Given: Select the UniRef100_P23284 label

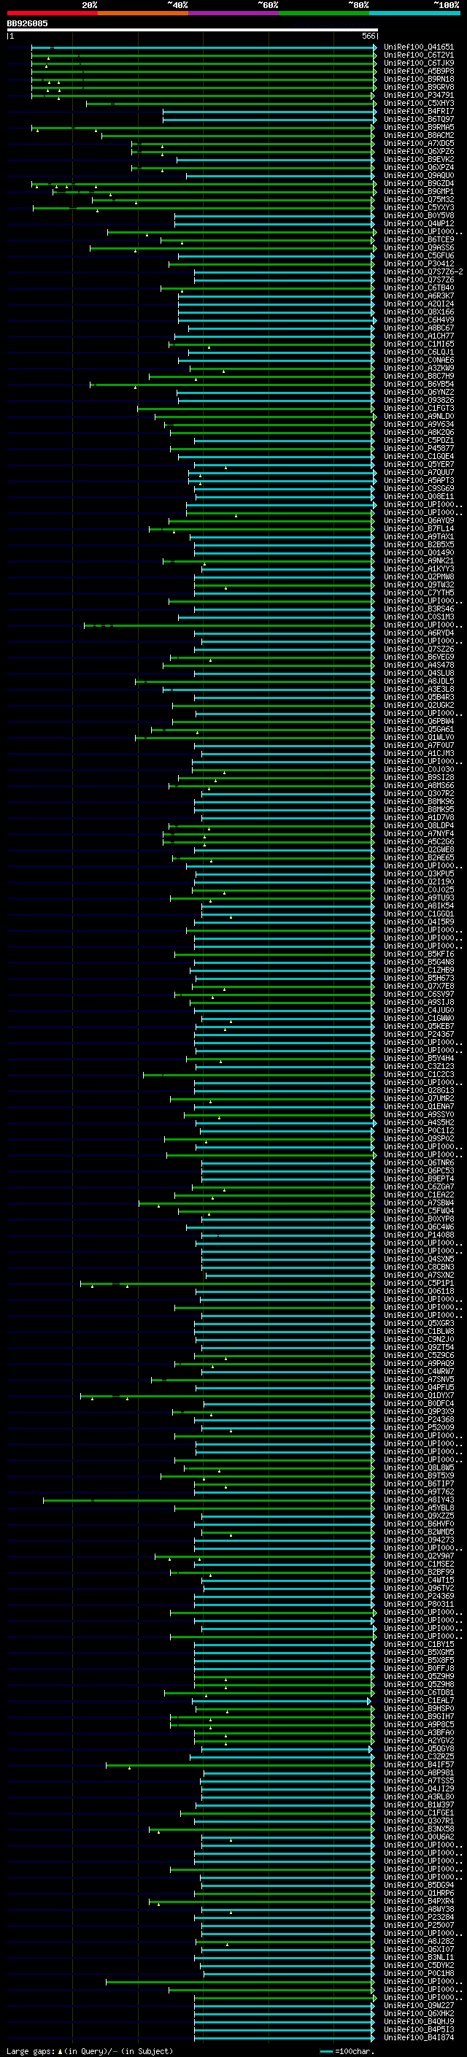Looking at the screenshot, I should tap(419, 1916).
